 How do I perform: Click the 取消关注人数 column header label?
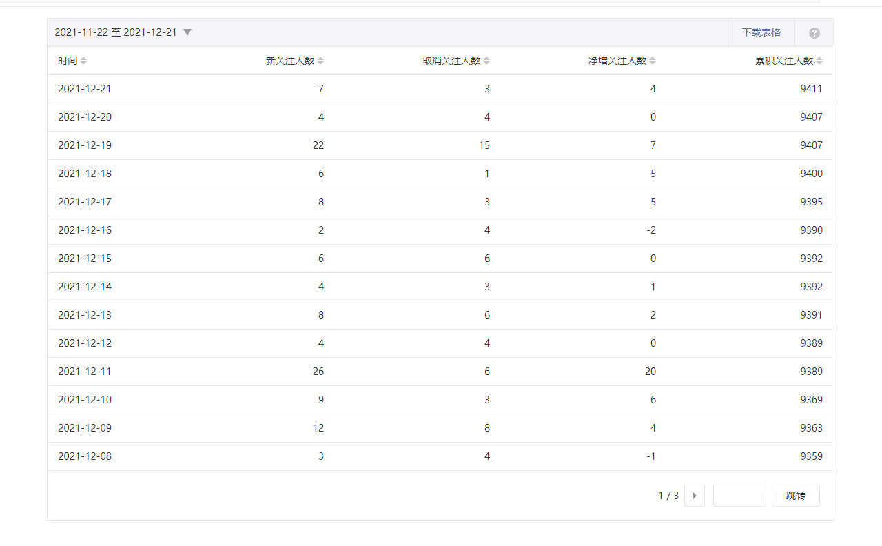click(451, 61)
